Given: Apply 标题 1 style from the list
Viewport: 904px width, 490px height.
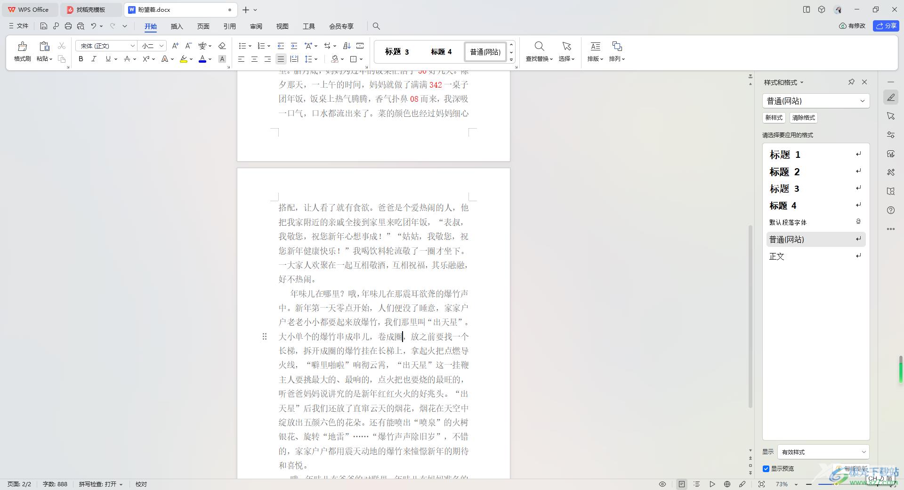Looking at the screenshot, I should 816,155.
